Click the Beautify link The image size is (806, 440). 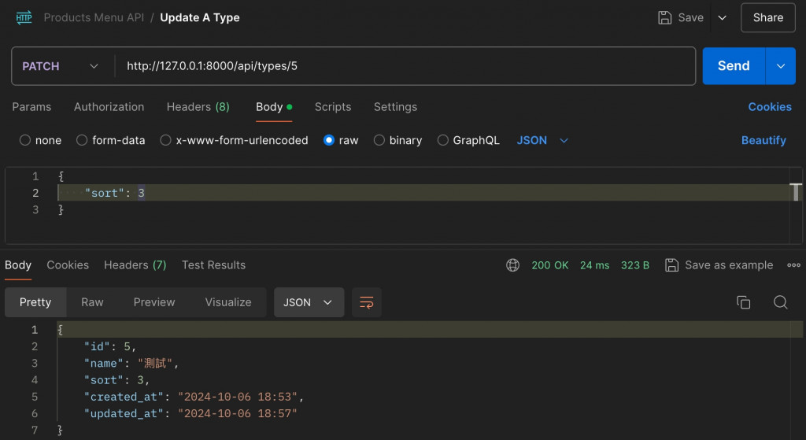point(763,140)
